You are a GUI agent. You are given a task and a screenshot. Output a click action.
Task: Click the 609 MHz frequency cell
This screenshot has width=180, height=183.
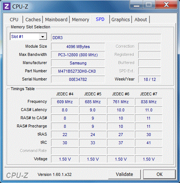[x=65, y=102]
